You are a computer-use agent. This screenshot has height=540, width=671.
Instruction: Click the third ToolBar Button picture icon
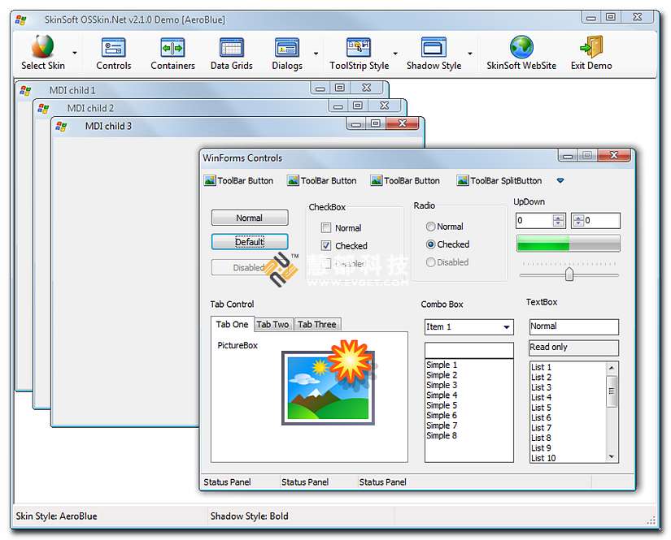376,180
